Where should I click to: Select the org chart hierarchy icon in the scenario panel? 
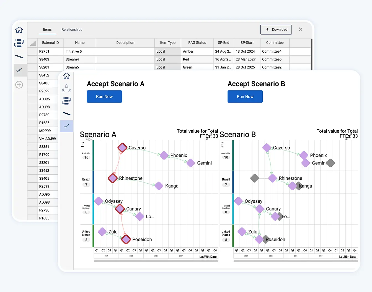66,88
